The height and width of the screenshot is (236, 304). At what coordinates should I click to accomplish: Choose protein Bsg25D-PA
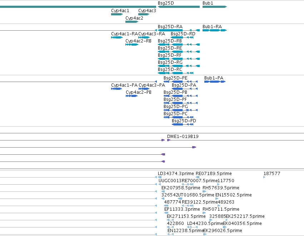pos(185,89)
